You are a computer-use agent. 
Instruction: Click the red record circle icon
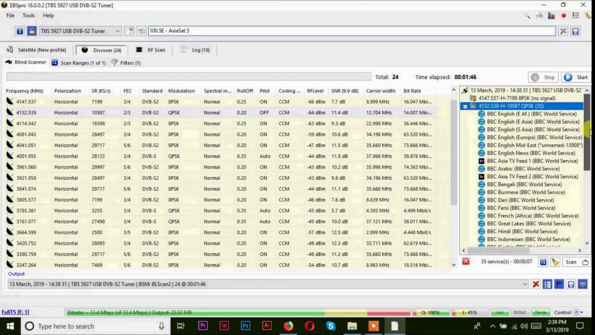click(x=563, y=16)
